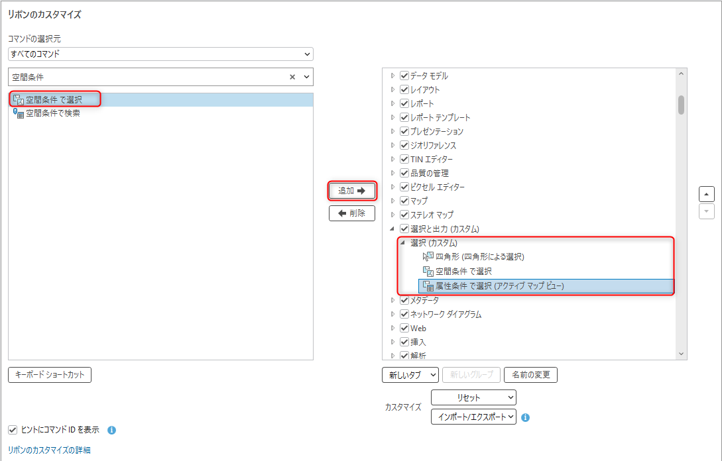Uncheck the ヒントにコマンド ID を表示 checkbox
Image resolution: width=722 pixels, height=461 pixels.
coord(13,430)
